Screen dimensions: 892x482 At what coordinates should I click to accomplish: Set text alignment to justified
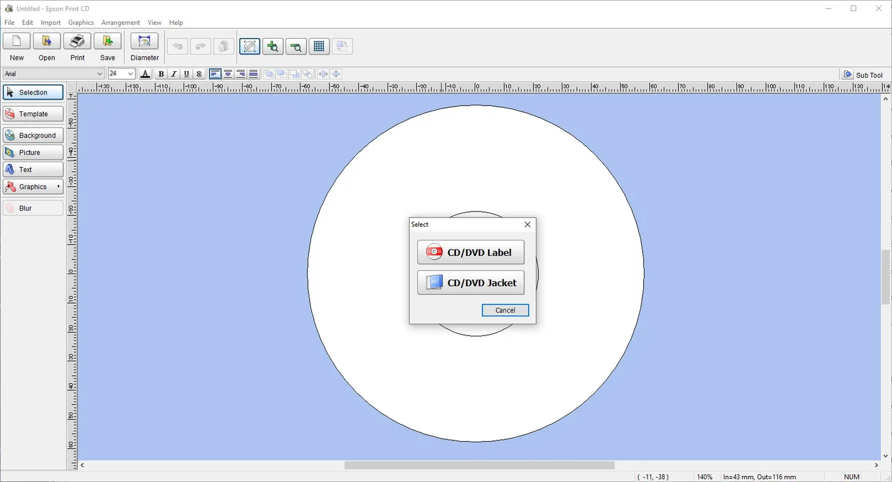tap(253, 74)
